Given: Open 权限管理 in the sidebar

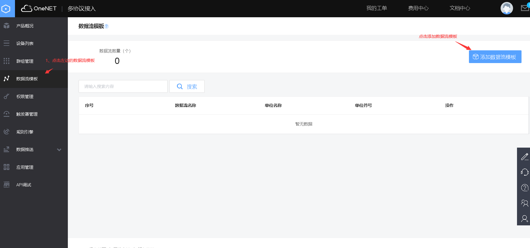Looking at the screenshot, I should click(25, 96).
